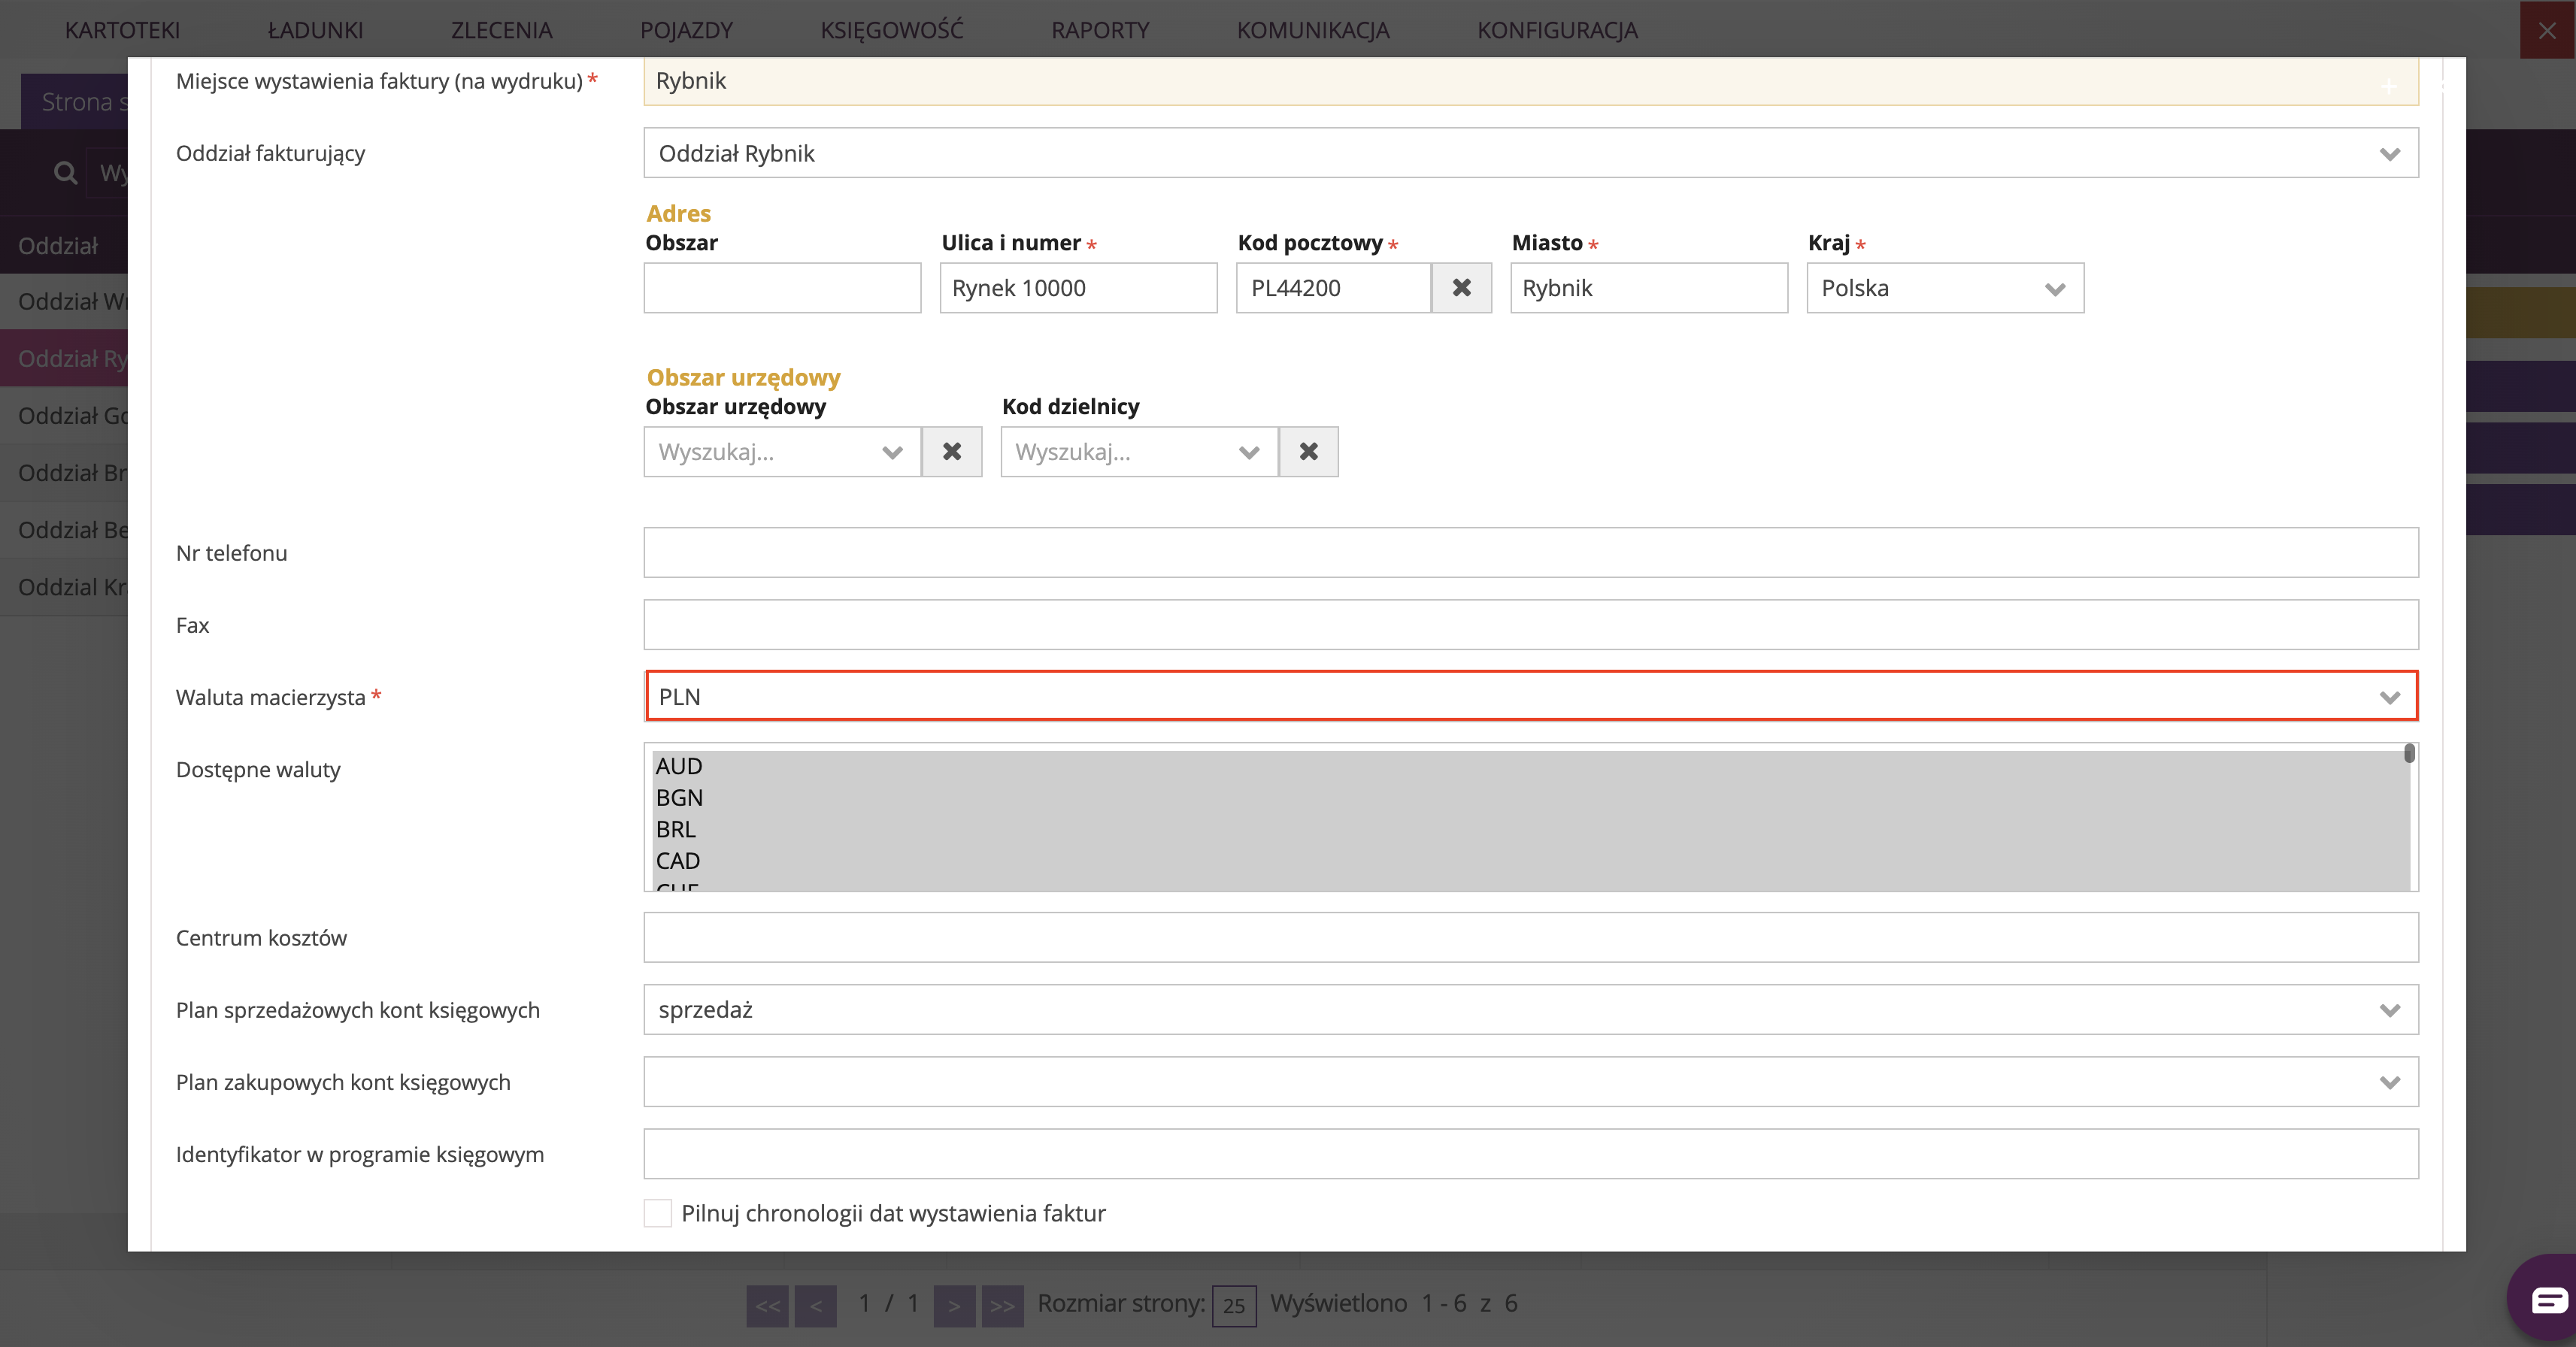Click the next page > arrow

(954, 1305)
